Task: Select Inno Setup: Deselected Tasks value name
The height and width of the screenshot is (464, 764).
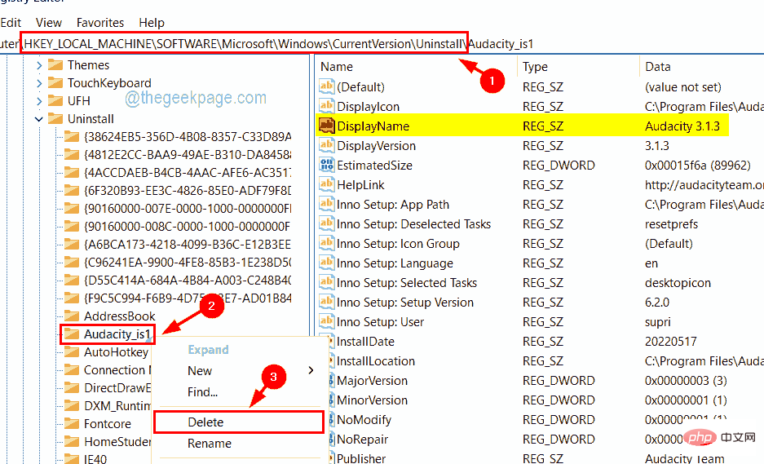Action: click(413, 224)
